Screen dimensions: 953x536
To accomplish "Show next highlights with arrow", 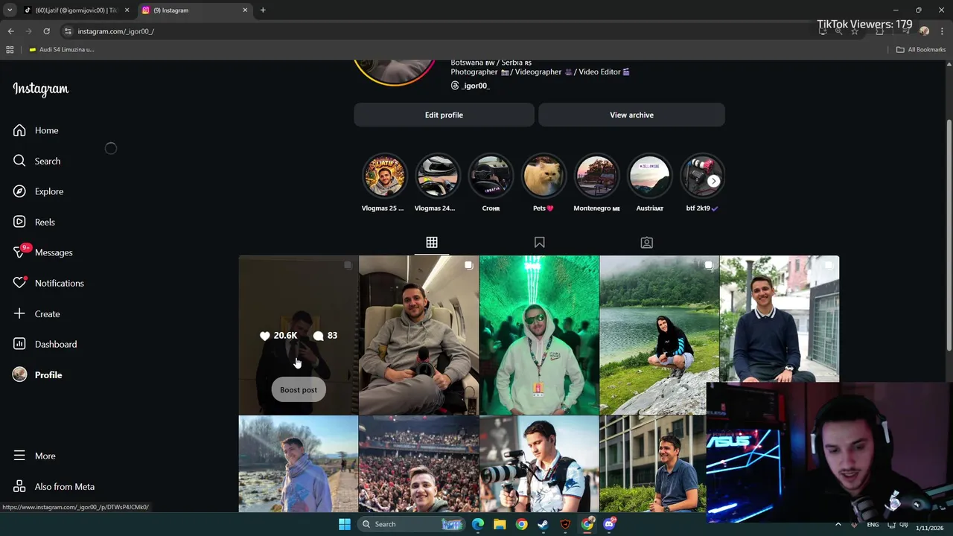I will pos(713,181).
